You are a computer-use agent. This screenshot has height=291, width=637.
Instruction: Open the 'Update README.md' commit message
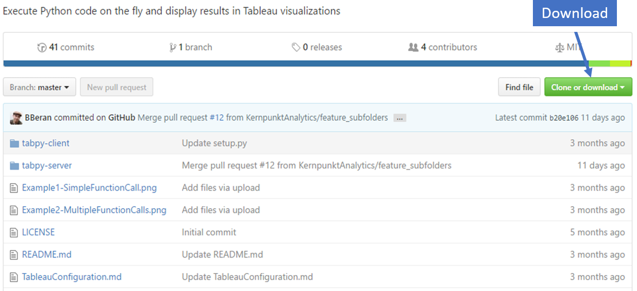222,254
